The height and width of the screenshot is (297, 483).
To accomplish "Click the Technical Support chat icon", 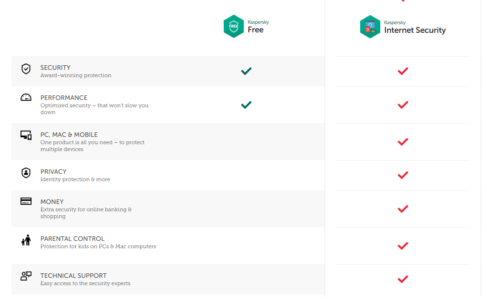I will 26,276.
